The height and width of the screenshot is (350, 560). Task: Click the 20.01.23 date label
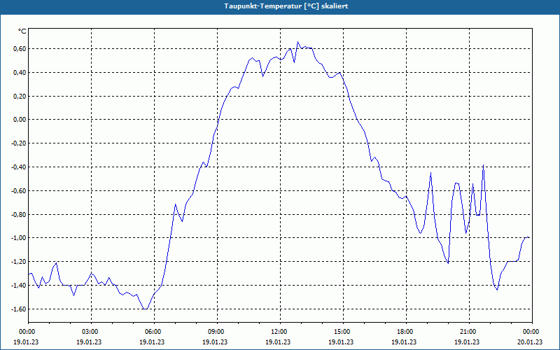pos(530,342)
